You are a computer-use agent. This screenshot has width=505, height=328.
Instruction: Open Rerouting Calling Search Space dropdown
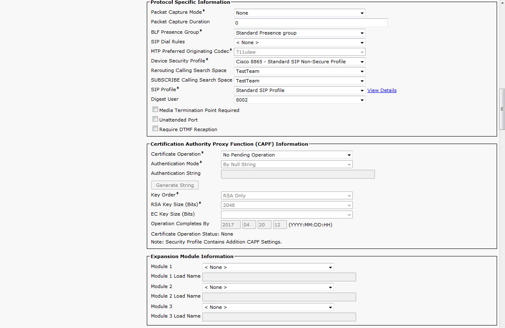tap(299, 71)
